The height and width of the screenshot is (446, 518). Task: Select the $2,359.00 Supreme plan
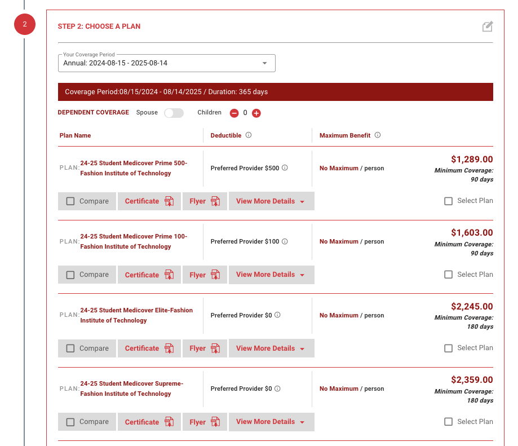448,422
